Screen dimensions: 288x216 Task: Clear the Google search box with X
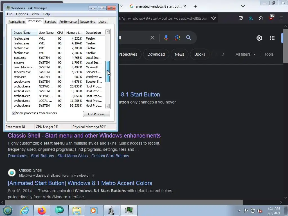[x=152, y=38]
